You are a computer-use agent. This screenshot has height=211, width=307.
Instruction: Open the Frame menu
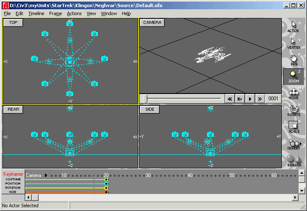click(55, 13)
